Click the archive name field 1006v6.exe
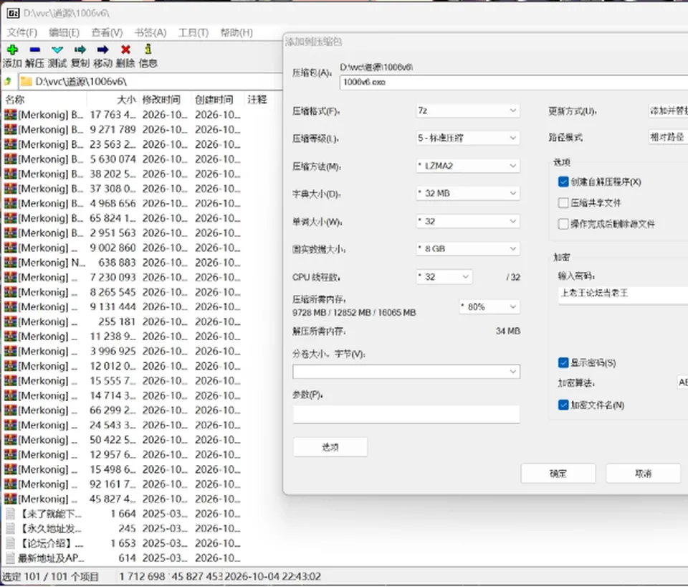The image size is (688, 587). (x=514, y=82)
